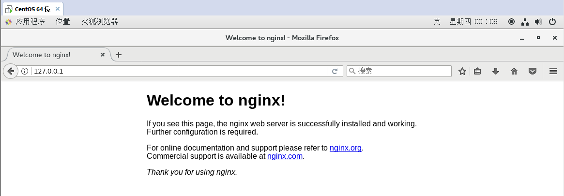This screenshot has height=196, width=564.
Task: Click the Firefox back arrow button
Action: tap(11, 71)
